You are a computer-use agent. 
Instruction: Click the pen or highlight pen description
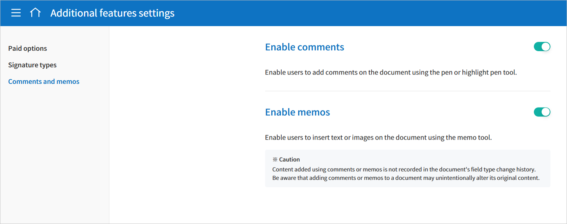[x=391, y=72]
